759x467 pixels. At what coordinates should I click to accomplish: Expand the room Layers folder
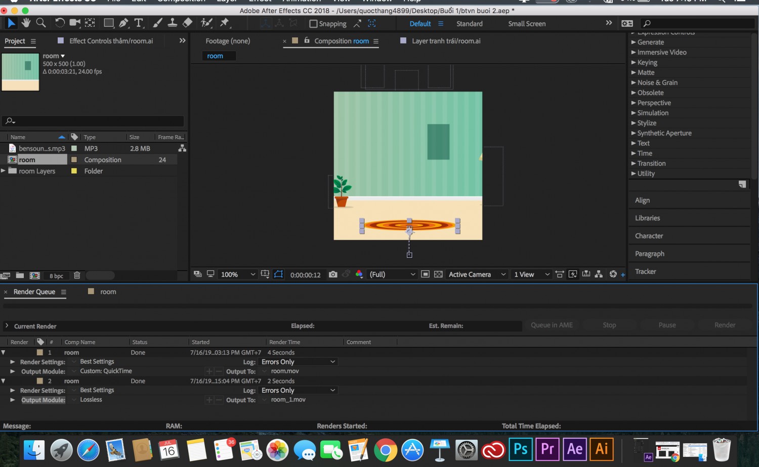click(4, 171)
